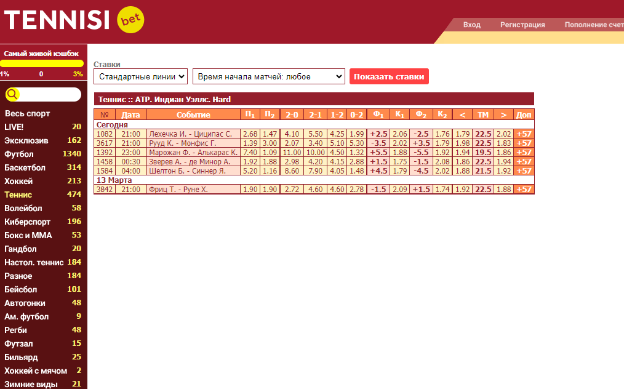Open +57 extra bets for Шелтон - Синнер

524,170
